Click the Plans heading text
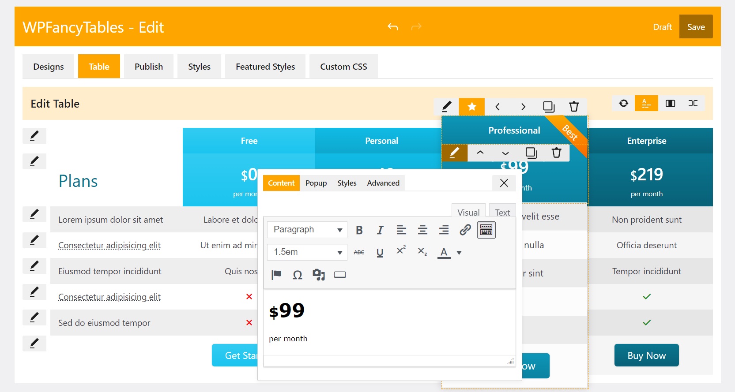 [x=78, y=181]
